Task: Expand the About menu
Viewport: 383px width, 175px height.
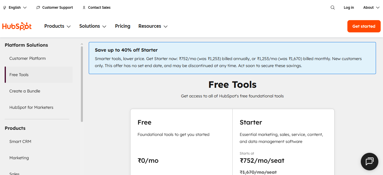Action: pos(371,7)
